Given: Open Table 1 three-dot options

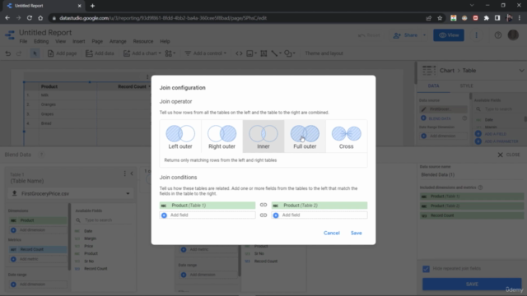Looking at the screenshot, I should point(124,173).
